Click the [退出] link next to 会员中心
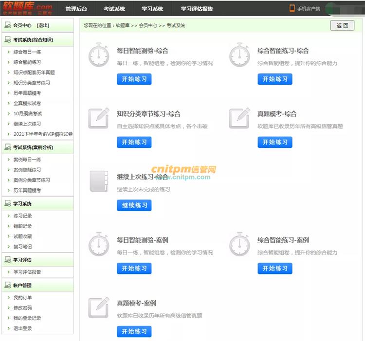365x341 pixels. coord(43,25)
